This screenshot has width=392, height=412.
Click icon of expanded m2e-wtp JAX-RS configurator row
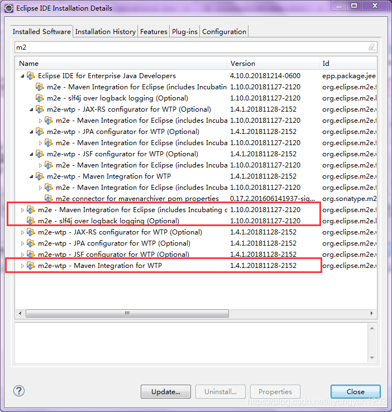tap(40, 109)
